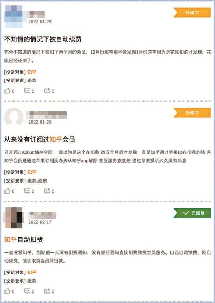The width and height of the screenshot is (215, 303).
Task: Open the default gray avatar profile
Action: [x=14, y=117]
